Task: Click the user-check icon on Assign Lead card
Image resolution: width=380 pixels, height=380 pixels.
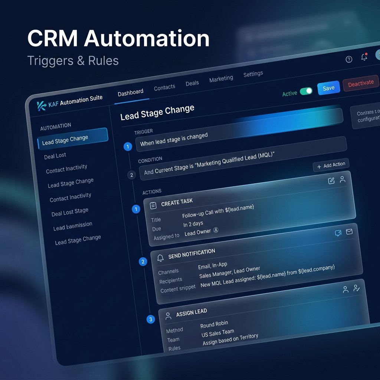Action: [x=356, y=288]
